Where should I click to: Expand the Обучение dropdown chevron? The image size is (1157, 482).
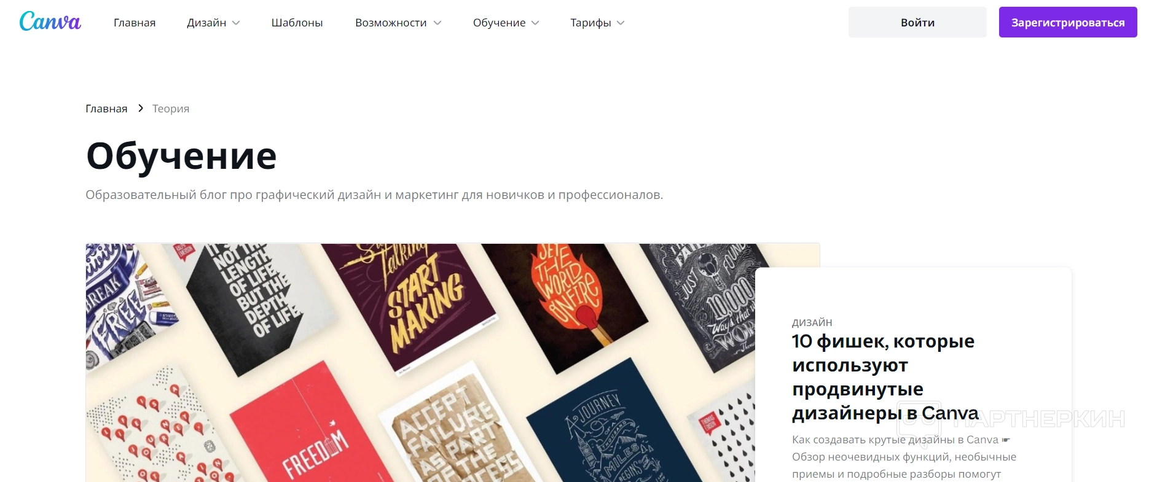[x=535, y=23]
